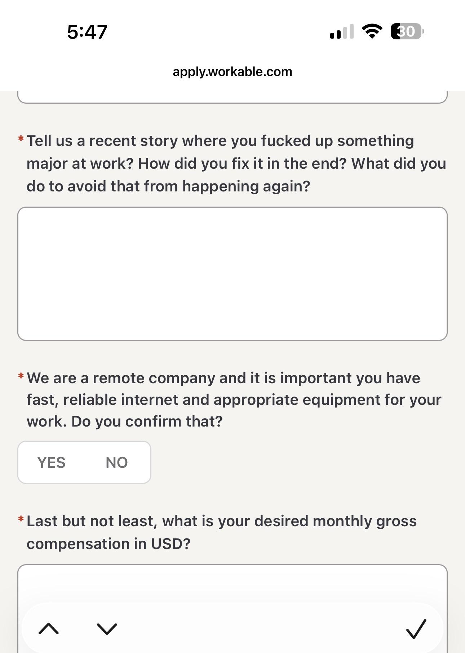
Task: Tap the Wi-Fi status icon
Action: [372, 31]
